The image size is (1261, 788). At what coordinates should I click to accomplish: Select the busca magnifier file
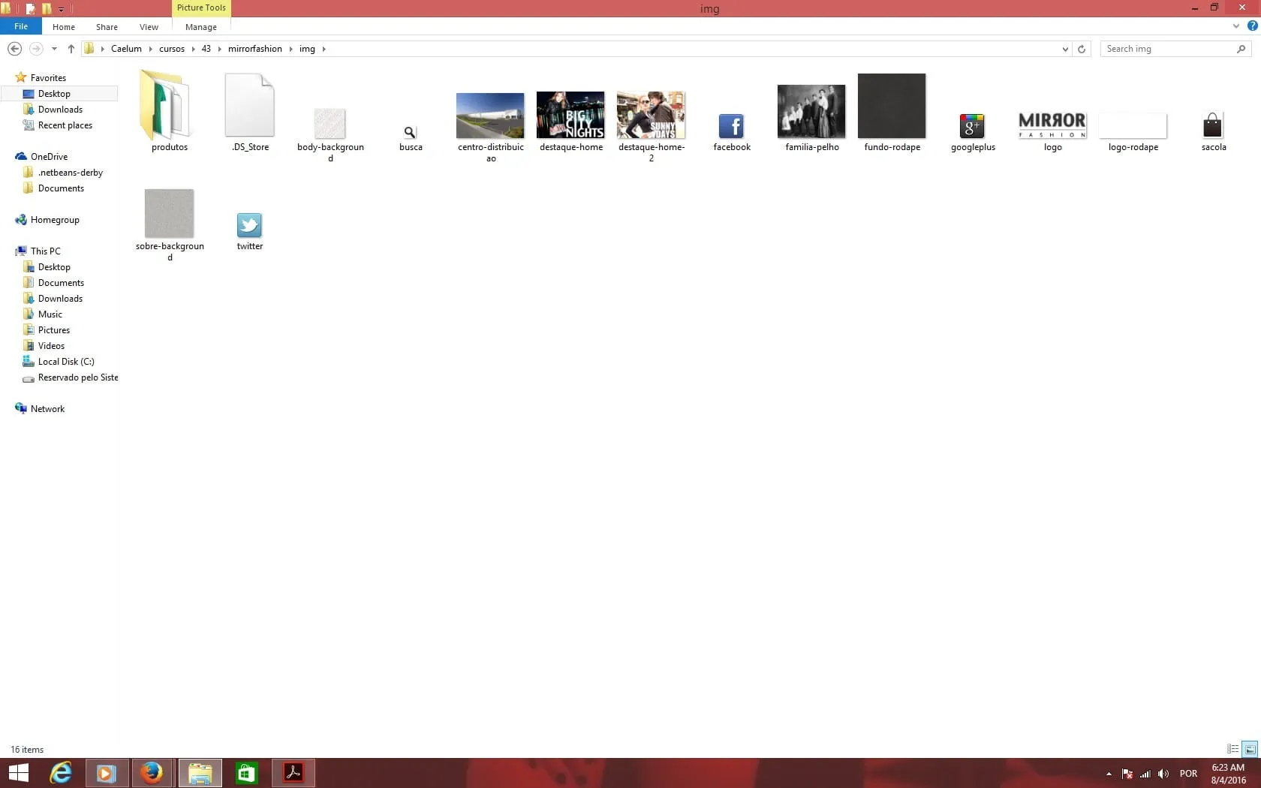[410, 133]
